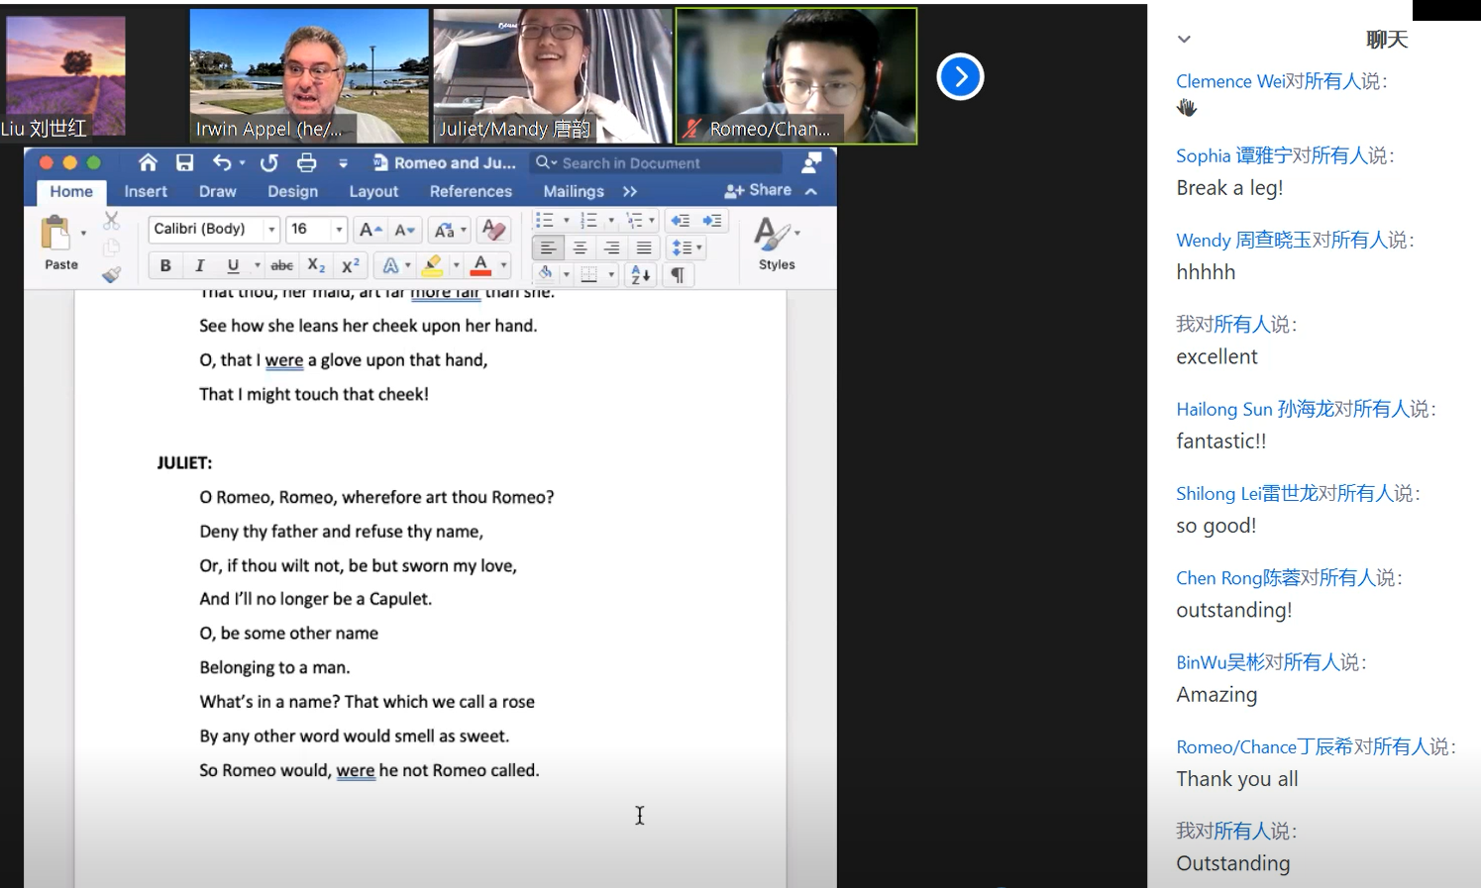Click the Sort A-Z icon

coord(641,275)
